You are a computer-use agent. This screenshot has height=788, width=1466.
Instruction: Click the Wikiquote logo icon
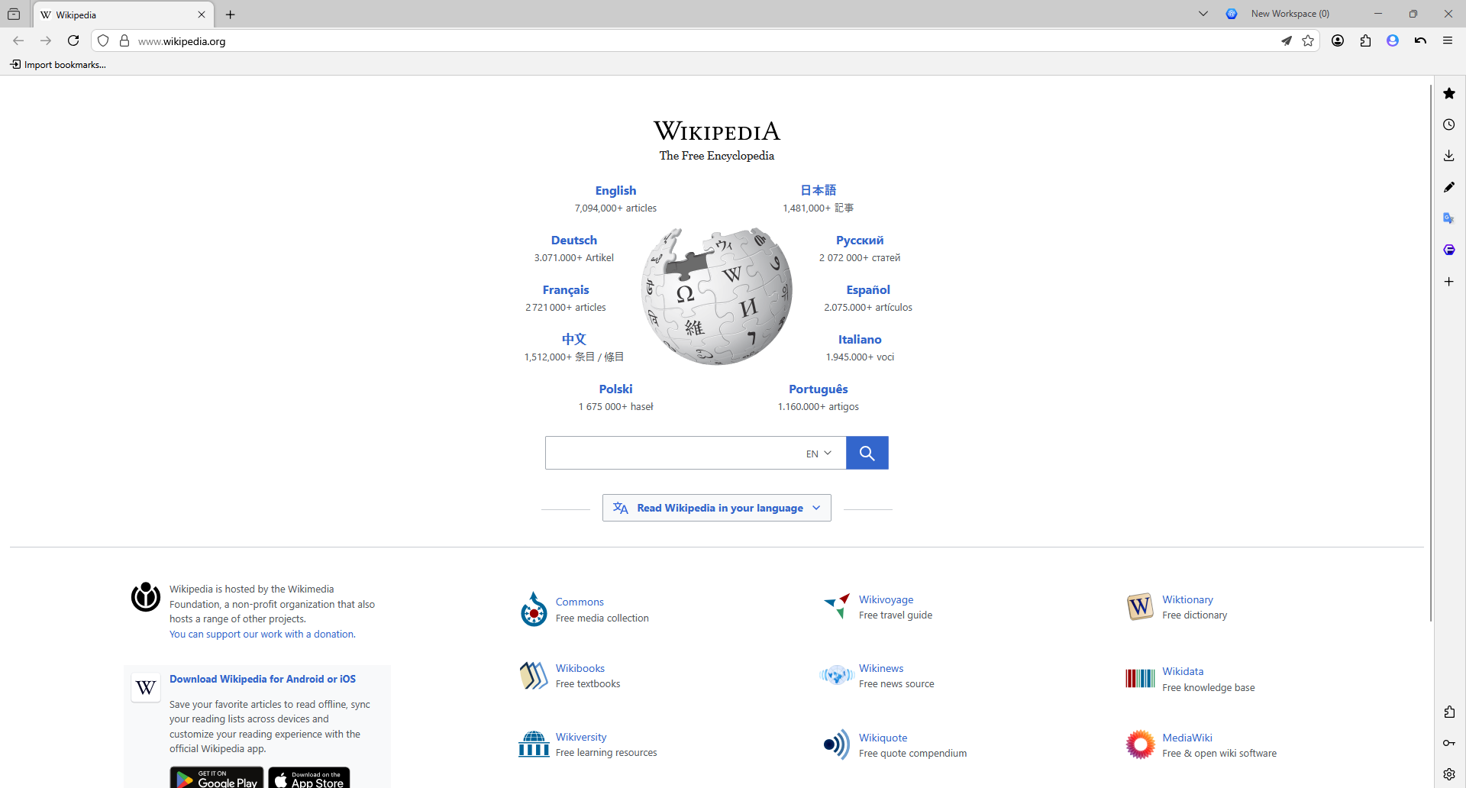click(x=837, y=744)
